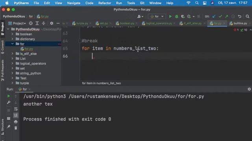252x141 pixels.
Task: Switch to the turple.py editor tab
Action: tap(82, 23)
